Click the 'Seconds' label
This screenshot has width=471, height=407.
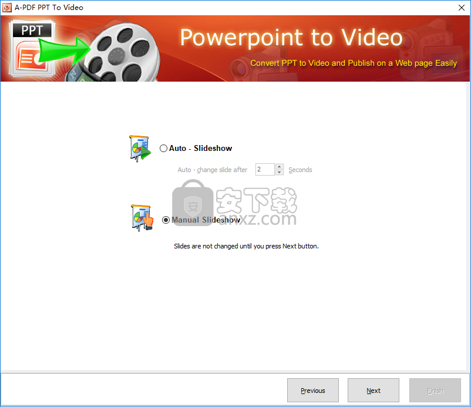300,170
